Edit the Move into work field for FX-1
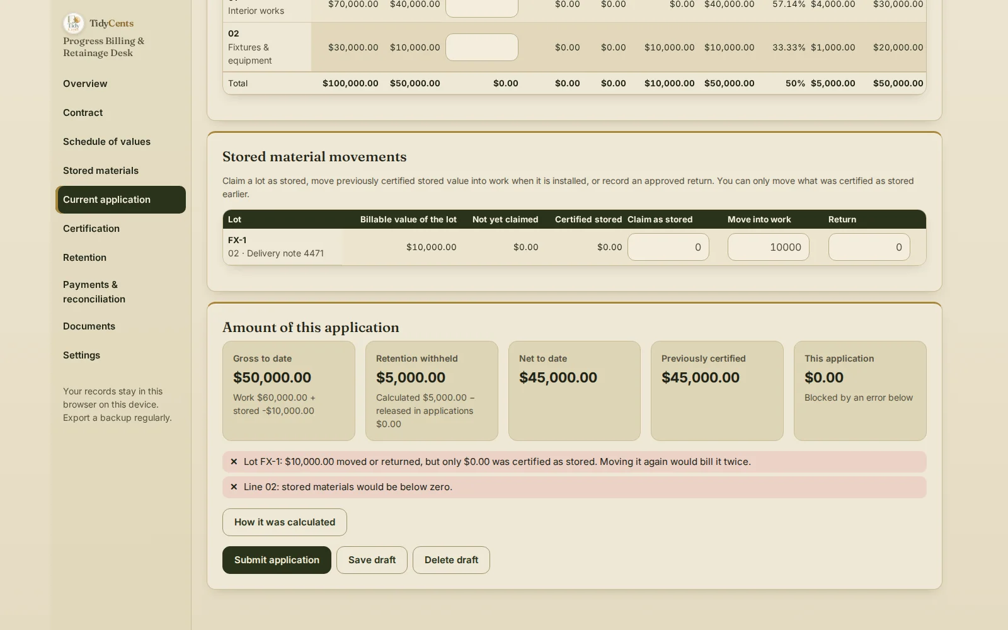 click(769, 247)
